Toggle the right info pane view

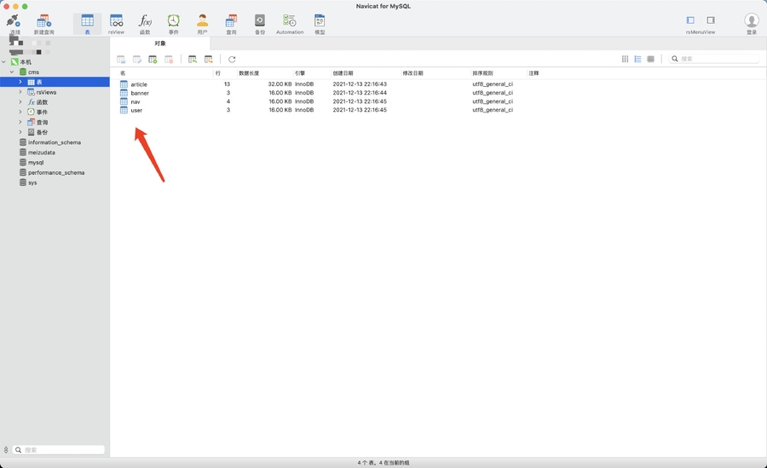coord(711,20)
